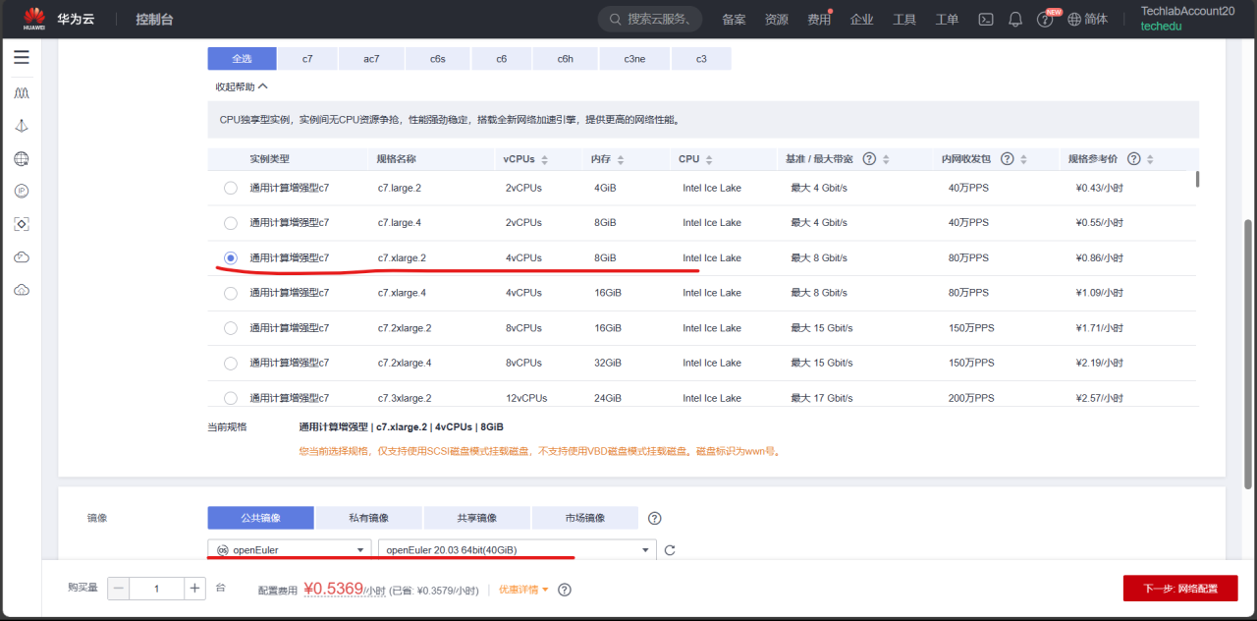Open the help question-mark icon
The height and width of the screenshot is (621, 1257).
(1044, 19)
